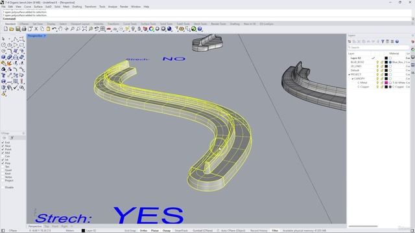Click the Zoom Extents icon

84,29
